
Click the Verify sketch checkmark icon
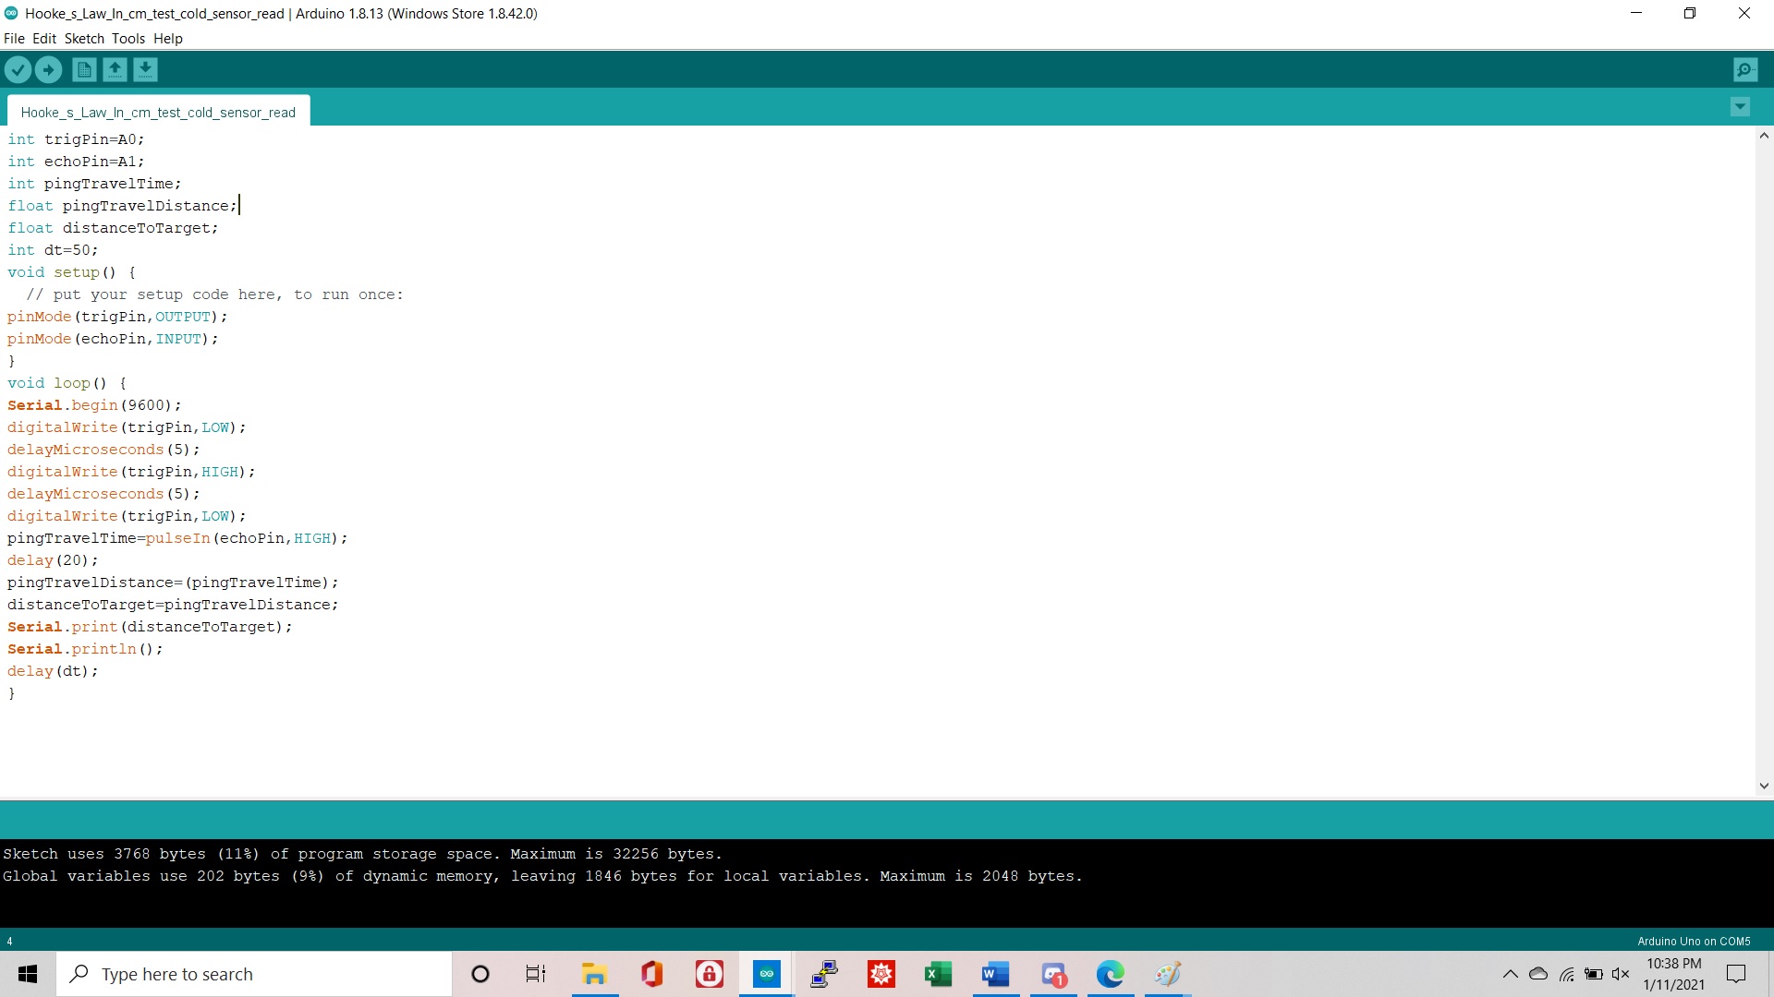[18, 69]
